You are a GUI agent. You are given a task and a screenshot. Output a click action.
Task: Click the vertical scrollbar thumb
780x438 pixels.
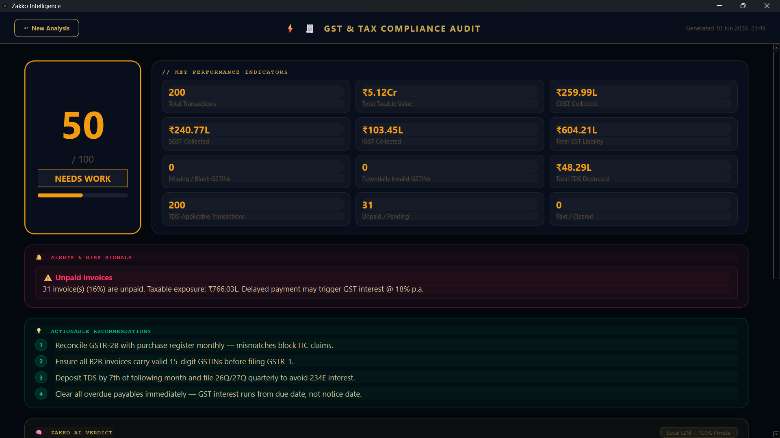click(776, 165)
